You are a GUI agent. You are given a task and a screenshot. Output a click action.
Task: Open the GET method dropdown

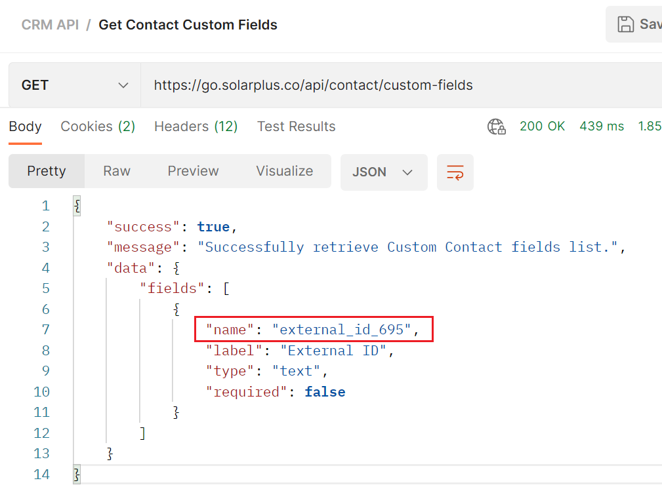tap(74, 85)
